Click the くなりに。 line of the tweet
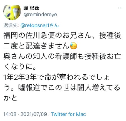The image size is (126, 121). (x=20, y=67)
